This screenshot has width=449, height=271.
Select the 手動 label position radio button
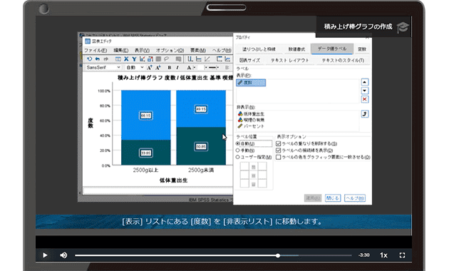click(237, 150)
